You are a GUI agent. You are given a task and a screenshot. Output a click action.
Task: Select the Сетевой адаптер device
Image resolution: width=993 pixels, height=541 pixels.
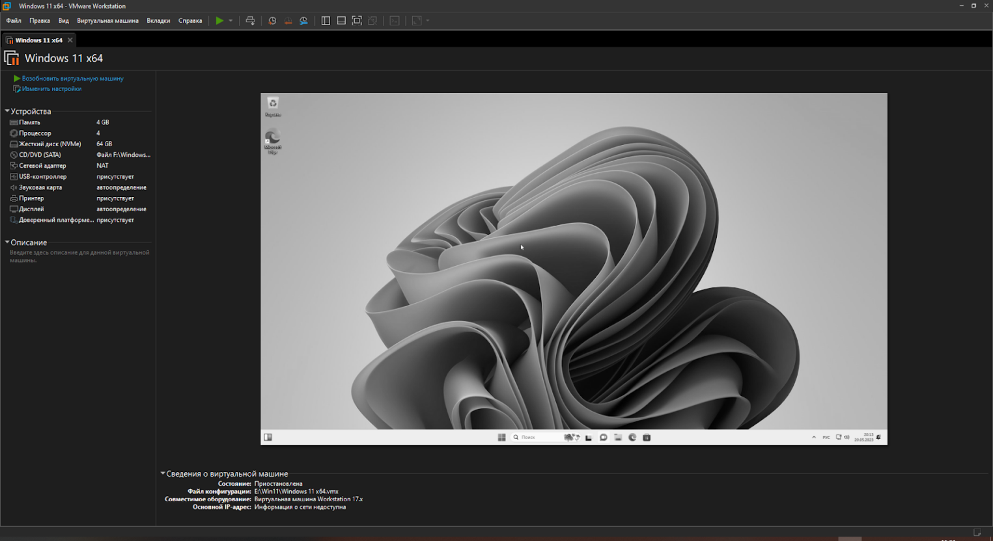coord(79,166)
